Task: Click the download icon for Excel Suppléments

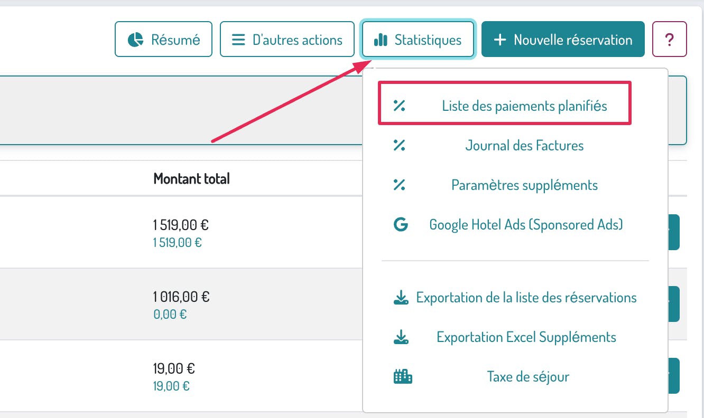Action: (x=401, y=337)
